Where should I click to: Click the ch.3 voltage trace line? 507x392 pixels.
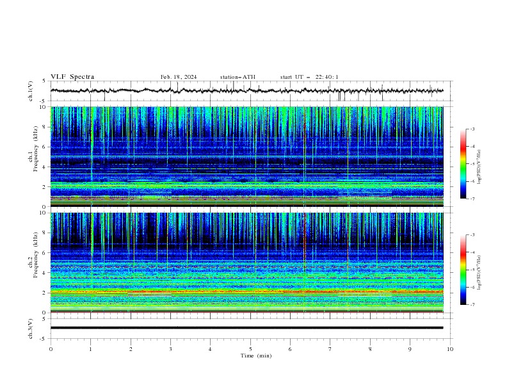point(247,328)
